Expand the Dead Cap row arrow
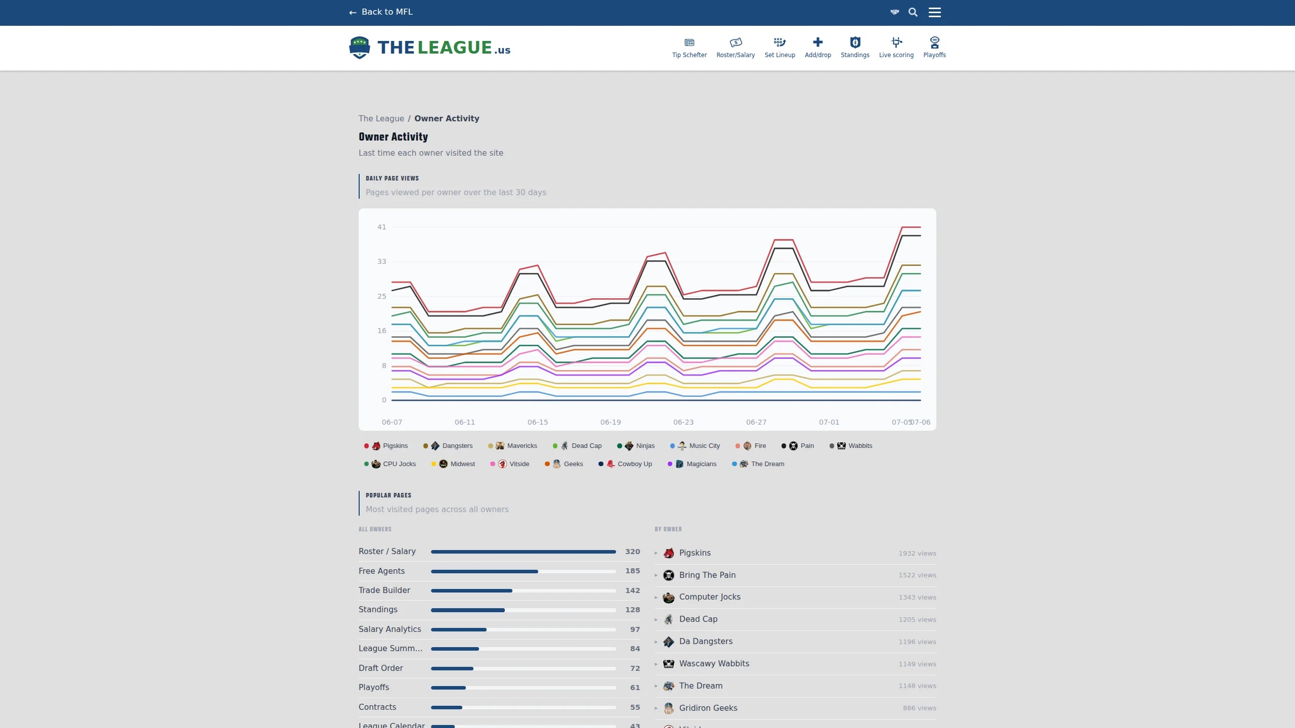This screenshot has width=1295, height=728. 656,620
